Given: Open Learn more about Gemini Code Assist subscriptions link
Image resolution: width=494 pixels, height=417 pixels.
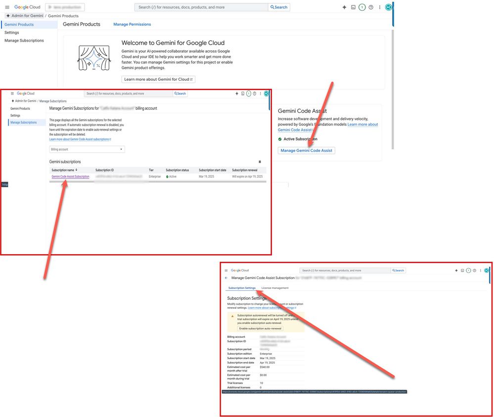Looking at the screenshot, I should (80, 139).
